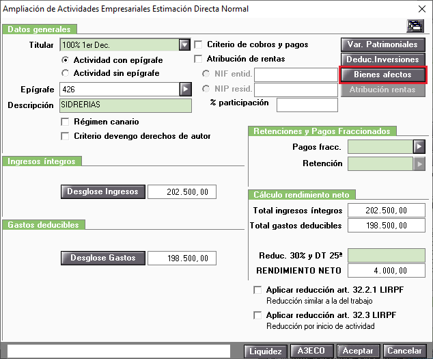Enable the Régimen canario checkbox
Viewport: 433px width, 359px height.
[65, 122]
